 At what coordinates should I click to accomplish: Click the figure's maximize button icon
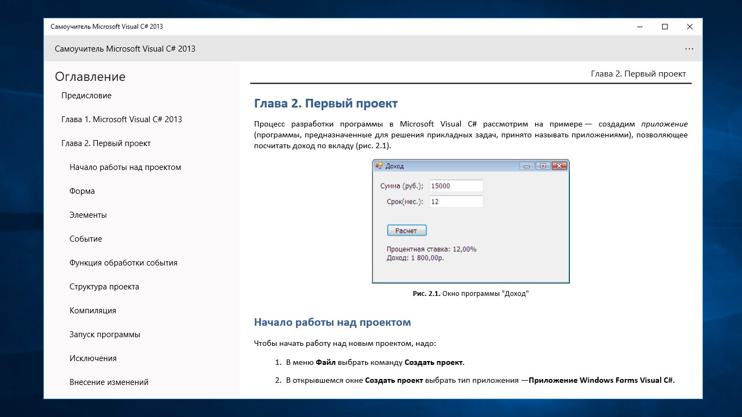pyautogui.click(x=543, y=166)
